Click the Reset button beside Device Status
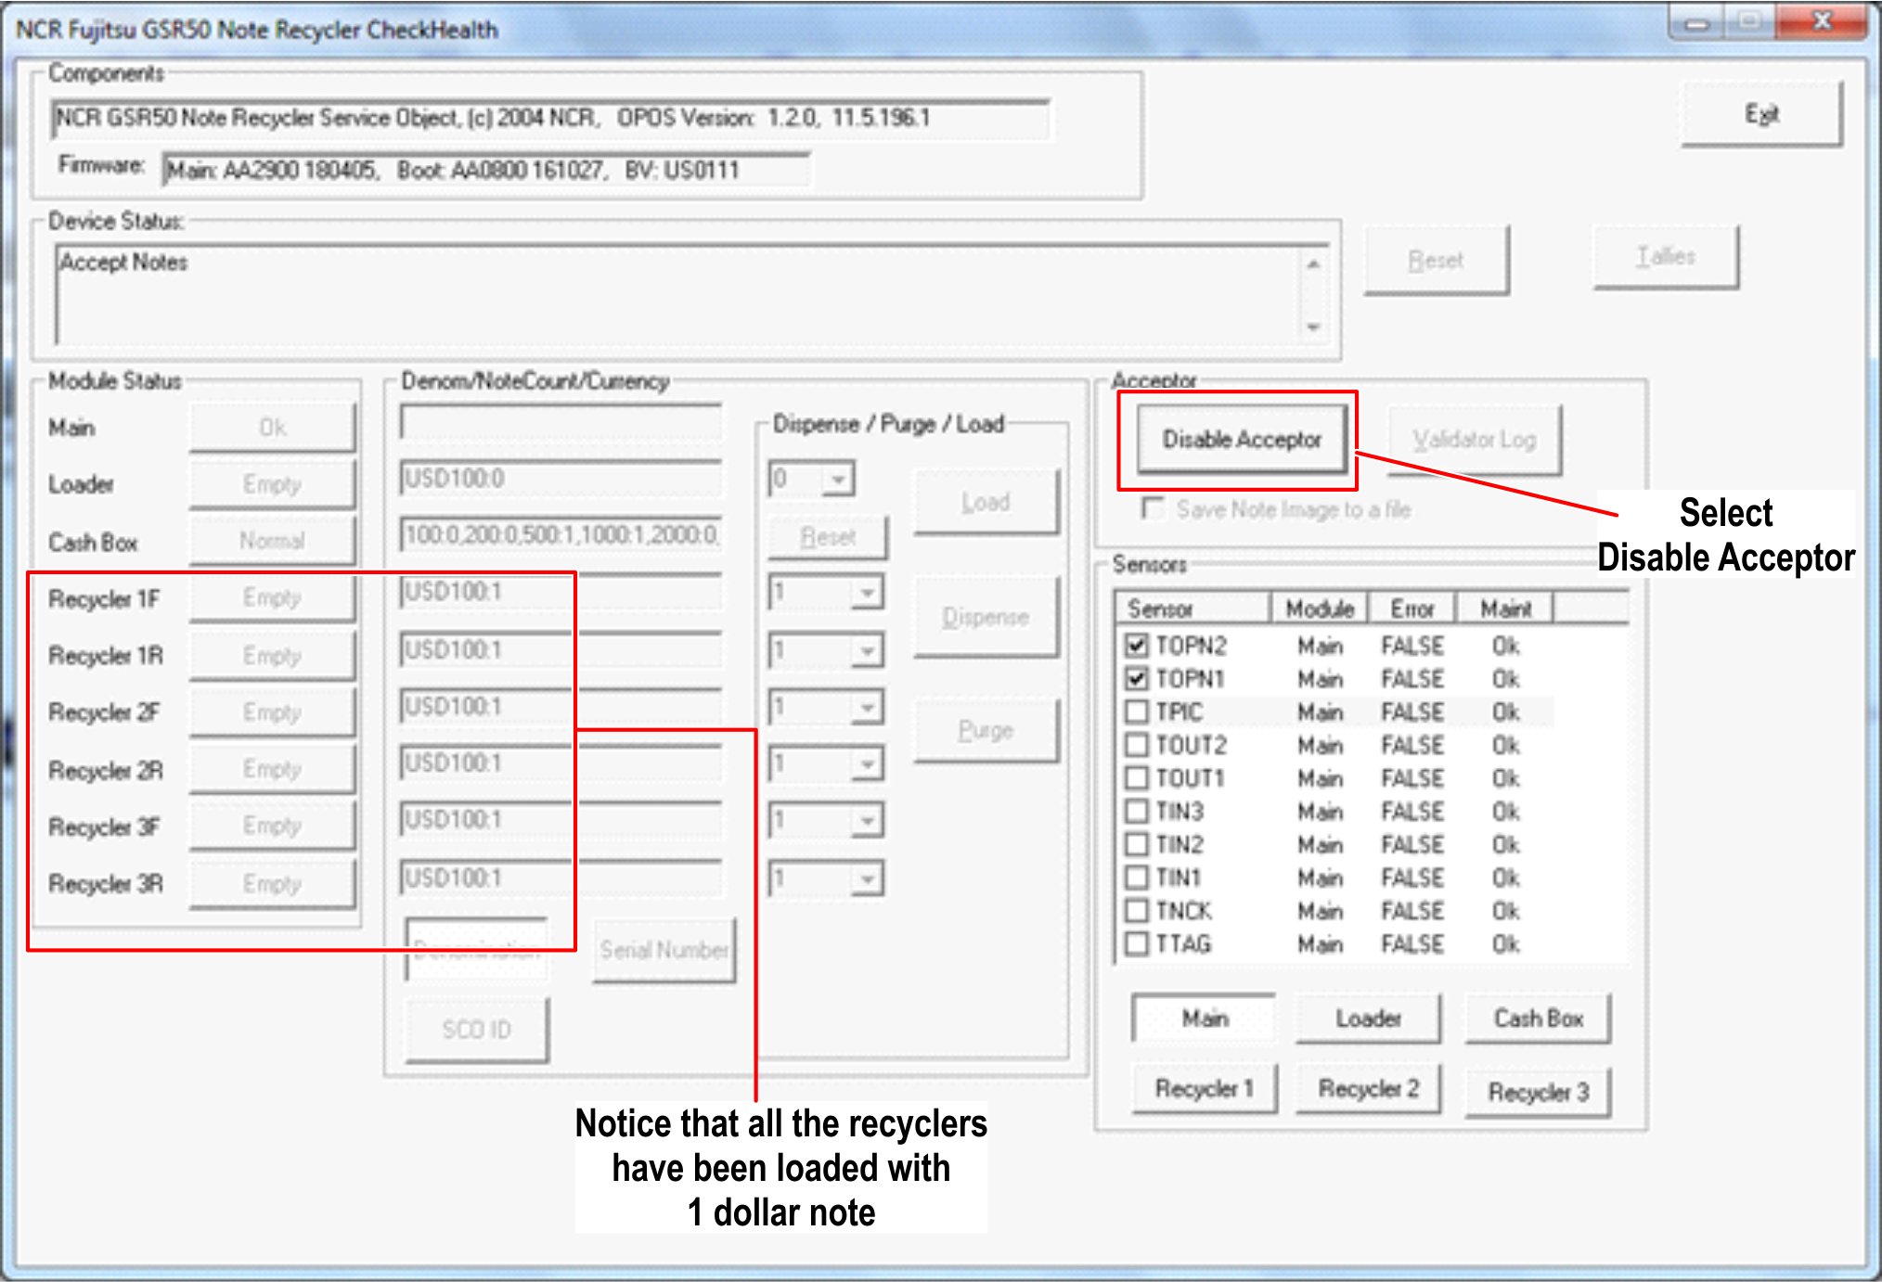Screen dimensions: 1882x1282 coord(1436,261)
